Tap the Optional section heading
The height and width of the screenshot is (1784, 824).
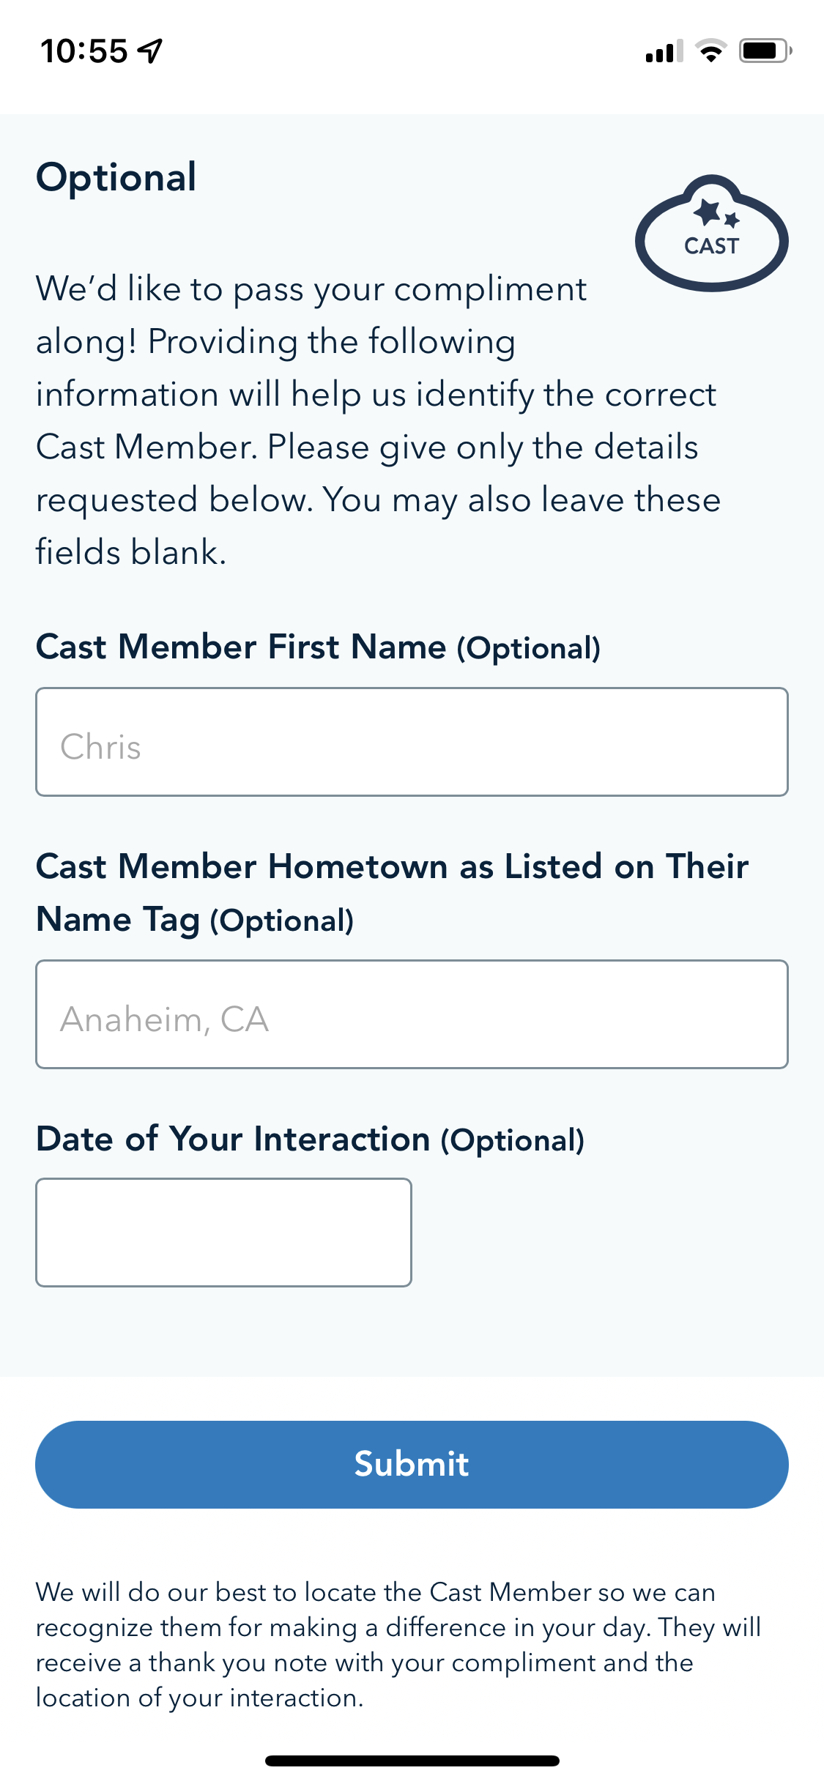(116, 178)
